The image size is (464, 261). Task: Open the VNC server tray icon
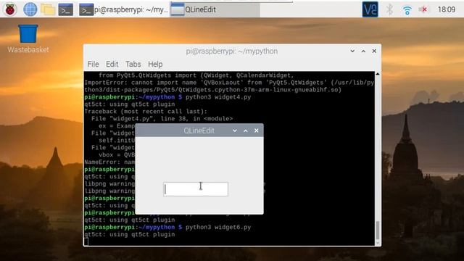click(x=370, y=9)
